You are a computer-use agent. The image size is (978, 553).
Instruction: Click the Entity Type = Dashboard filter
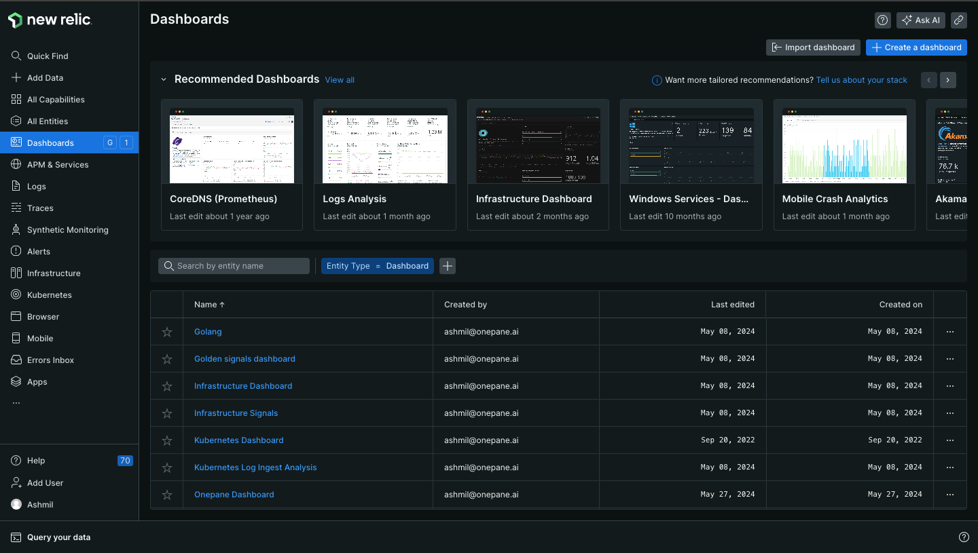point(378,266)
